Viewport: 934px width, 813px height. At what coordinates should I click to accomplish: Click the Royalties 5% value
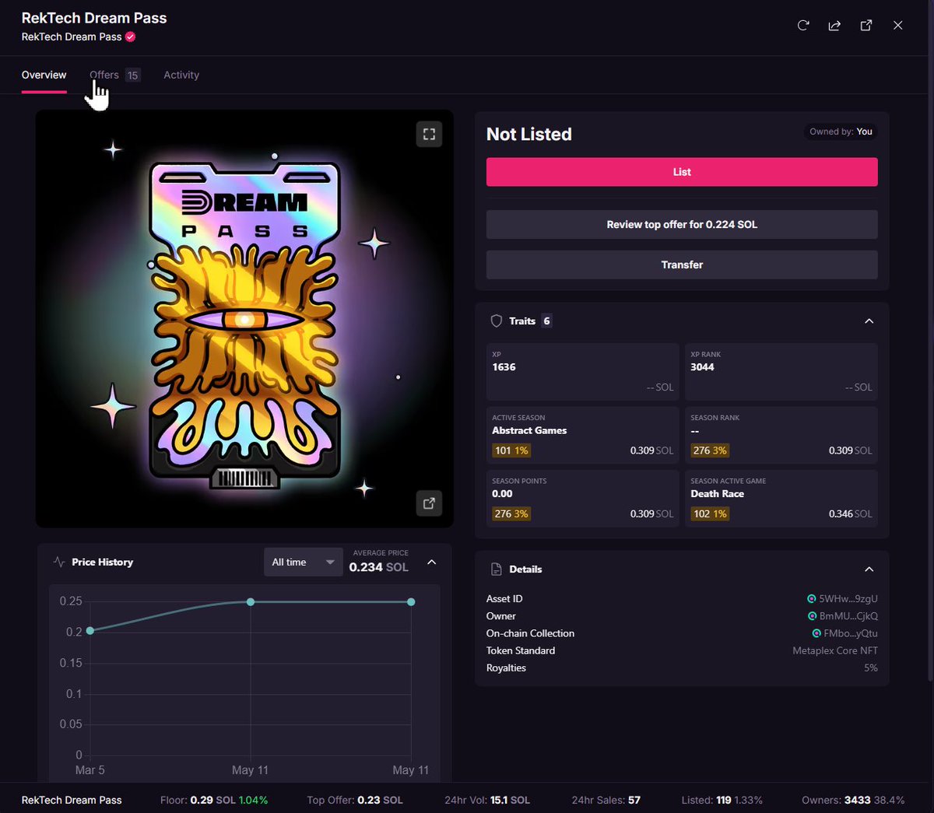click(x=871, y=668)
